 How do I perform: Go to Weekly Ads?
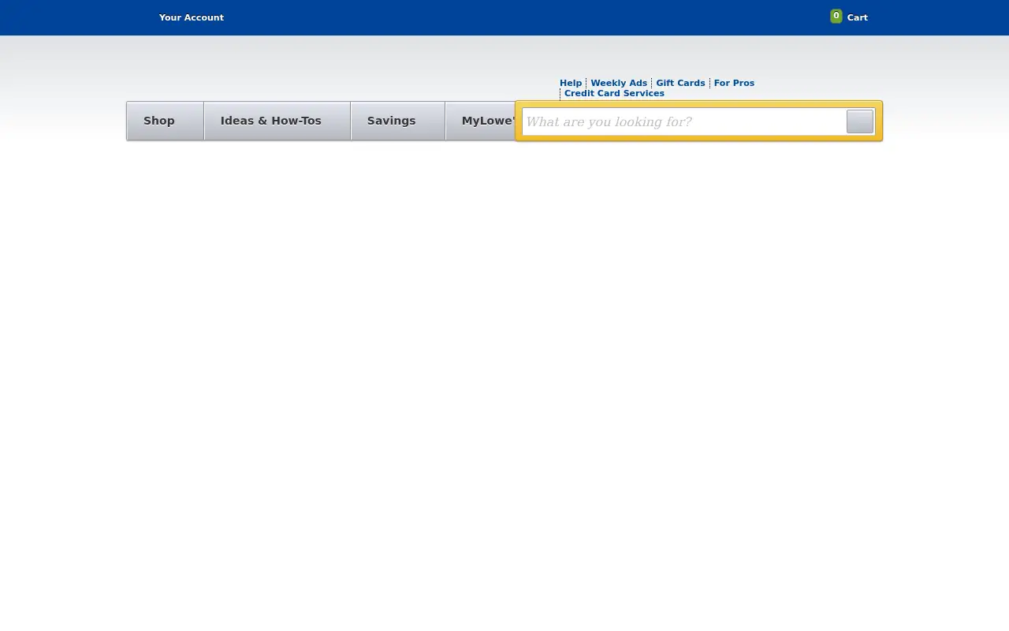click(x=619, y=83)
